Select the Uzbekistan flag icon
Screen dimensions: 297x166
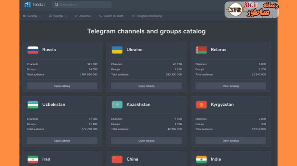click(33, 105)
